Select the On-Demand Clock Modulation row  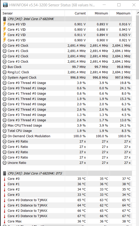pyautogui.click(x=67, y=136)
